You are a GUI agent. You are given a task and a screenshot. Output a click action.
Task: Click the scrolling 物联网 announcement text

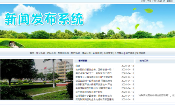coord(156,96)
